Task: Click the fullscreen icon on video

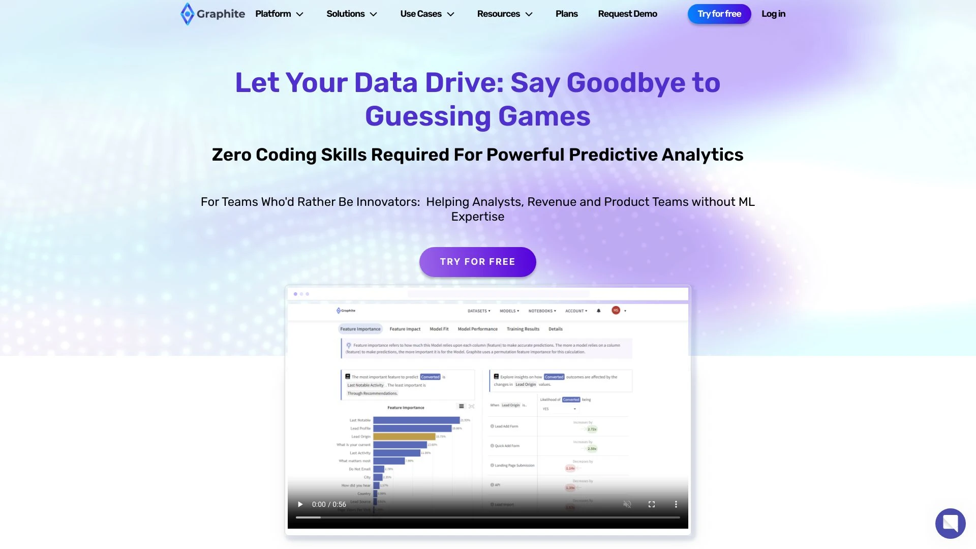Action: click(x=652, y=503)
